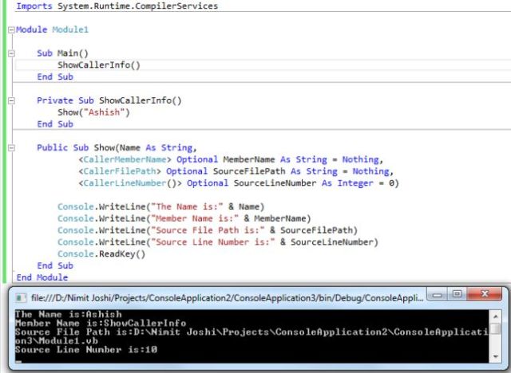Screen dimensions: 511x373
Task: Click the CallerMemberName attribute
Action: point(125,159)
